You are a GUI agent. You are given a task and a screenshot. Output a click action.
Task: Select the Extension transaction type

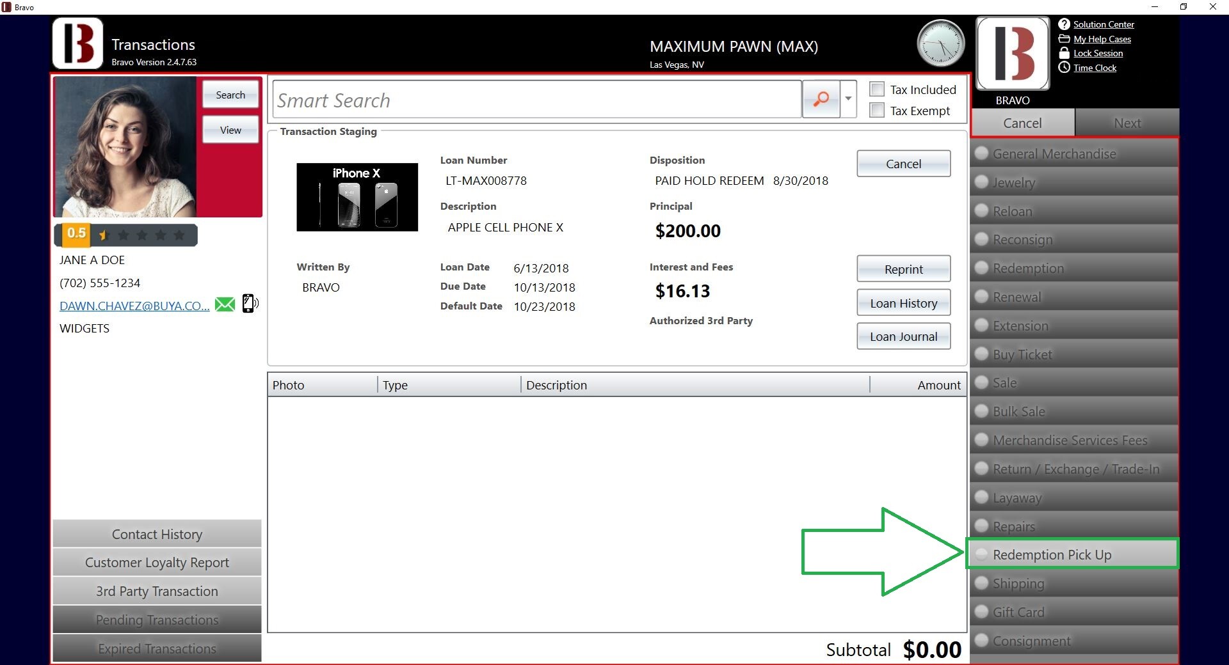point(1075,326)
